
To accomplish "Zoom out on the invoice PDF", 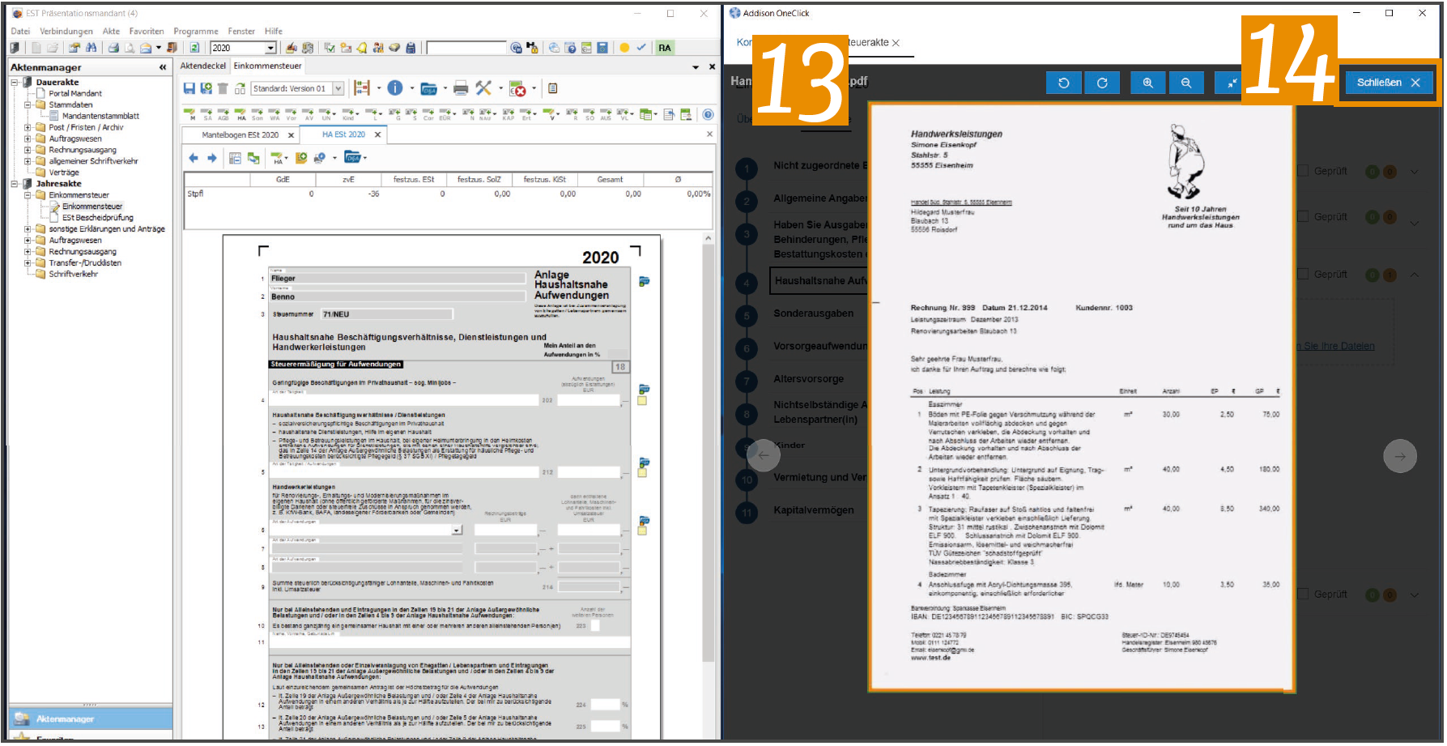I will [x=1186, y=83].
